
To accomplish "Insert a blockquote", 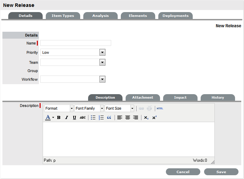I will (x=109, y=118).
